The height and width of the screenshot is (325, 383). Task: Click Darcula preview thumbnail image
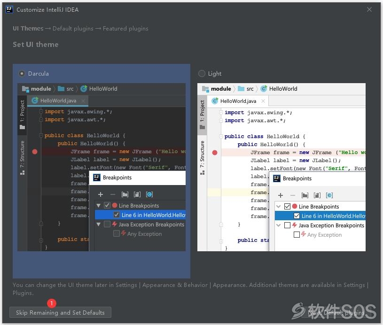102,167
